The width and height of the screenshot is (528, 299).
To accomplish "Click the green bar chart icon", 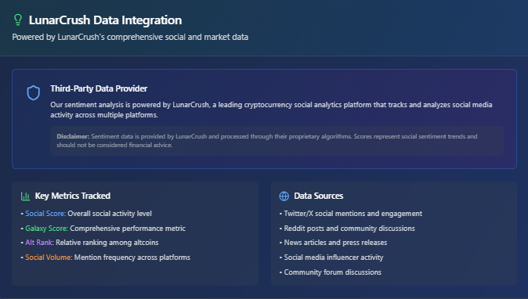I will [25, 196].
